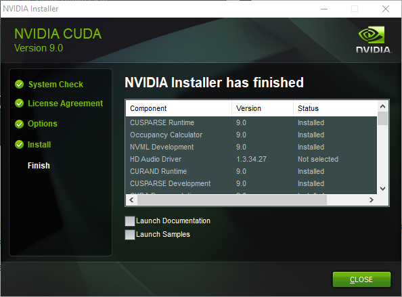
Task: Click the License Agreement checkmark icon
Action: pos(19,104)
